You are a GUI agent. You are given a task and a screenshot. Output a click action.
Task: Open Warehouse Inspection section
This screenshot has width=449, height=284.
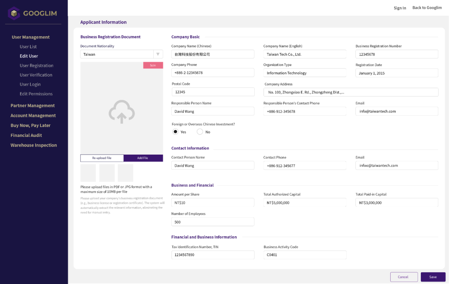tap(34, 145)
